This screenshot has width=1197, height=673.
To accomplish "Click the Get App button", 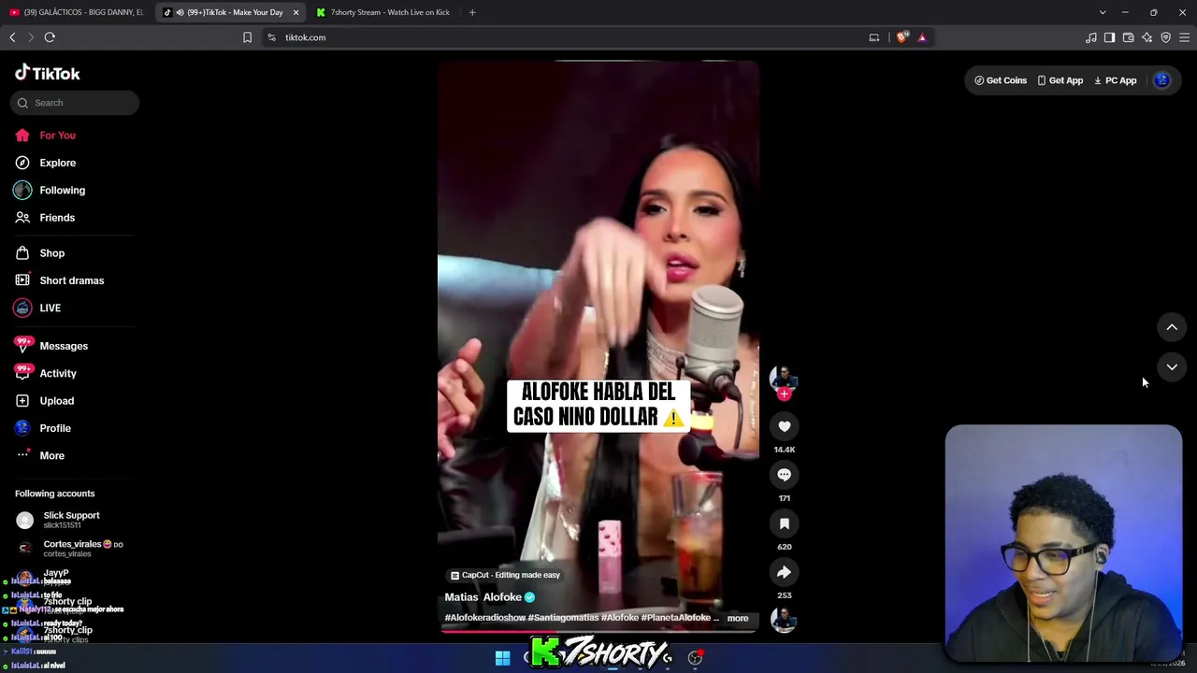I will pos(1060,80).
